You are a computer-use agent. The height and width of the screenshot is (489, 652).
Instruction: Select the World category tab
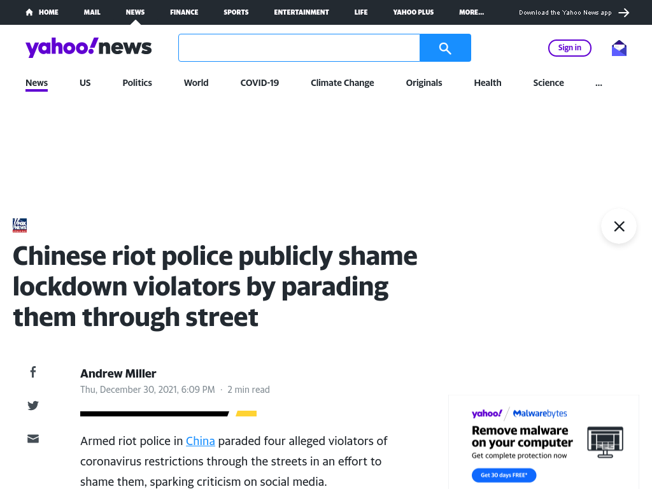(196, 83)
